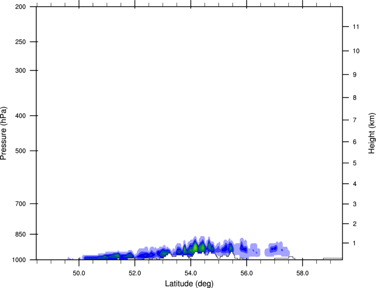Click the 56.0 latitude tick label
The image size is (376, 288).
coord(247,273)
